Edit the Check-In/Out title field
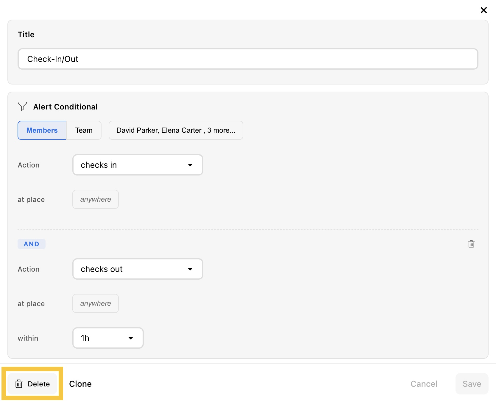 point(248,59)
